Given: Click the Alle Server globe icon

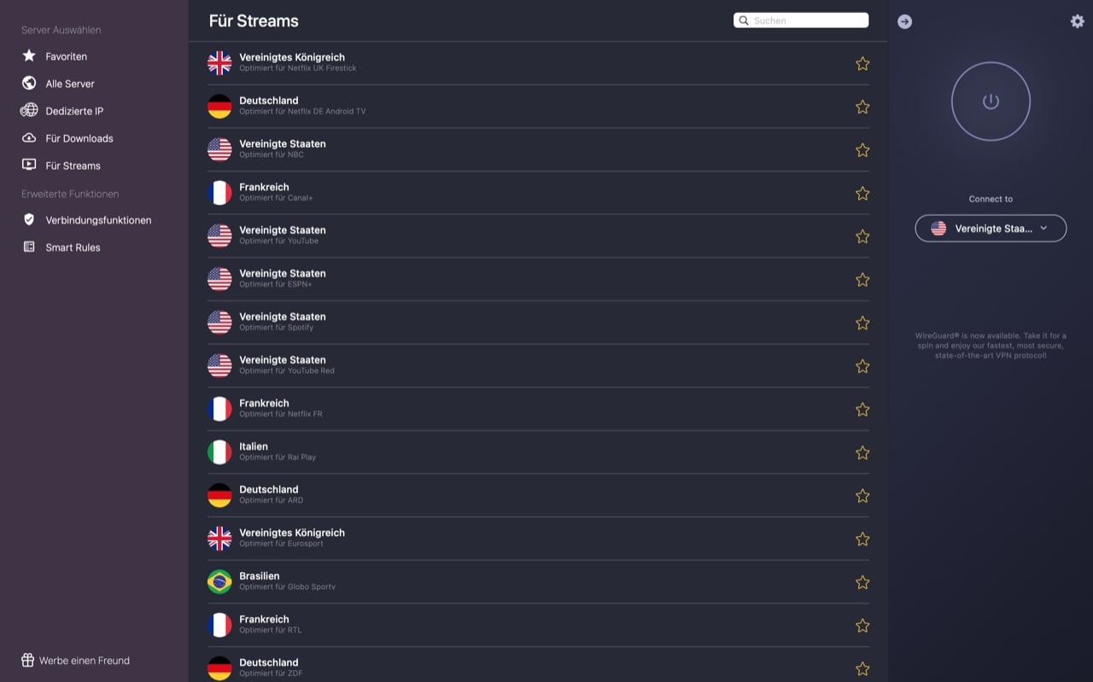Looking at the screenshot, I should pos(29,84).
